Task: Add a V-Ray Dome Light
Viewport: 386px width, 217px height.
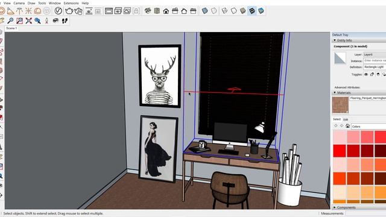Action: (37, 11)
